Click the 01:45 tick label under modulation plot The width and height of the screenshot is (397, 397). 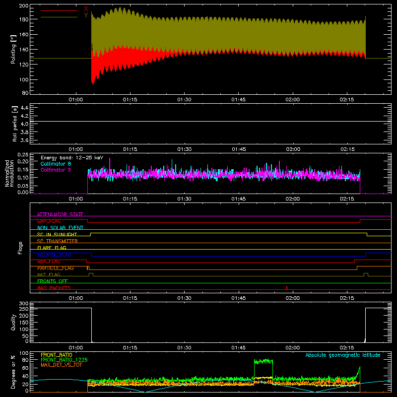238,199
